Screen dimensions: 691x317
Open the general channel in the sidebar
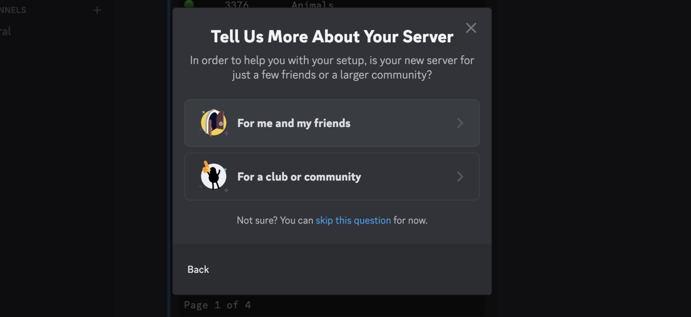coord(5,31)
